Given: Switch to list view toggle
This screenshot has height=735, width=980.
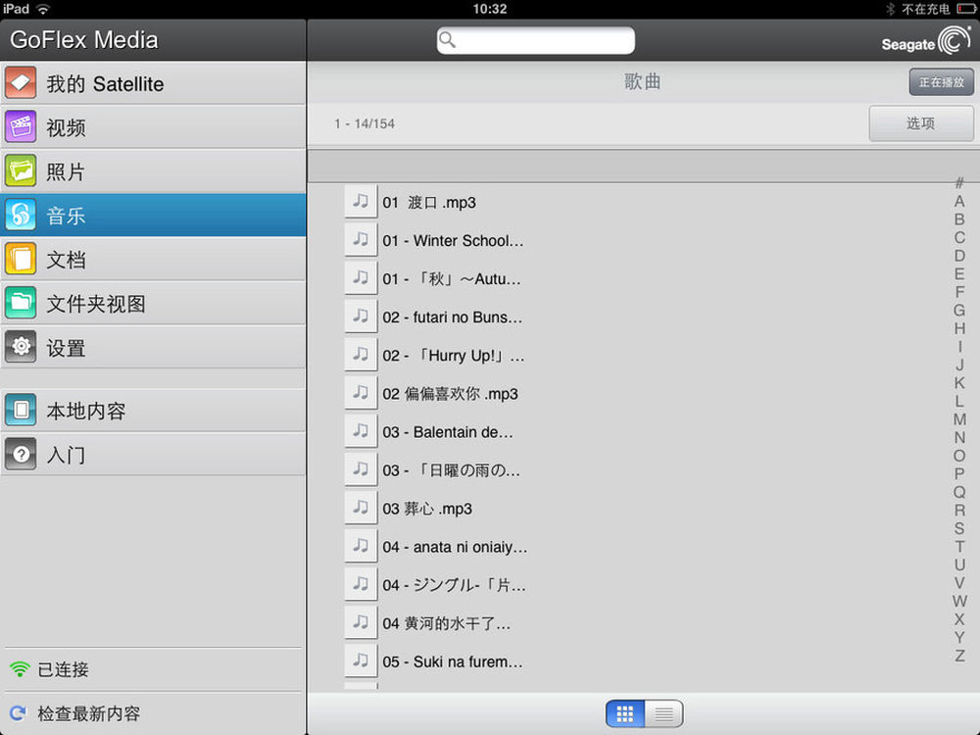Looking at the screenshot, I should tap(663, 713).
